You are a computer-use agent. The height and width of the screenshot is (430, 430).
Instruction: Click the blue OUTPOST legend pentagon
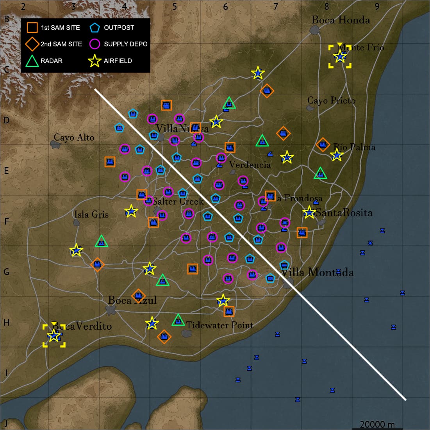pos(95,27)
